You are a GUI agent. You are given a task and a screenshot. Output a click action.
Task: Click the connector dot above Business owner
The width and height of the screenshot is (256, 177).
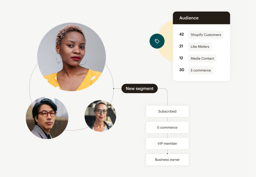tap(167, 153)
